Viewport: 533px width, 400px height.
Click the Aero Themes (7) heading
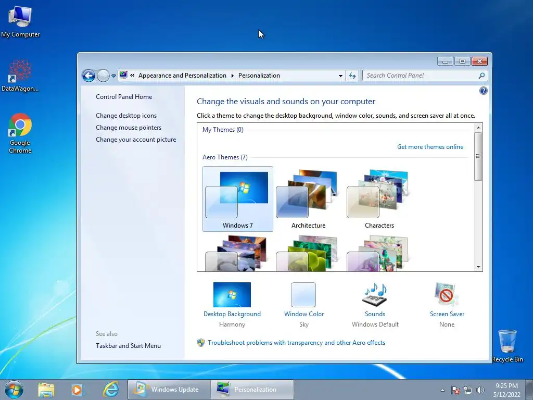[x=225, y=157]
